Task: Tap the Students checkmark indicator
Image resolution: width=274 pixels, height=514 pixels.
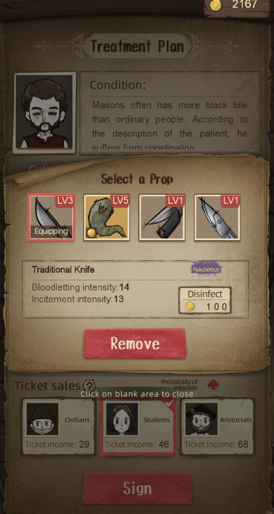Action: coord(170,403)
